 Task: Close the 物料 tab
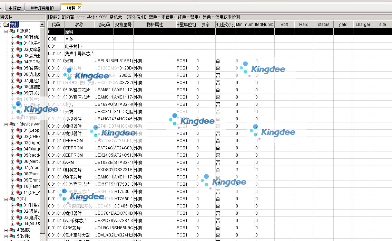[x=79, y=7]
